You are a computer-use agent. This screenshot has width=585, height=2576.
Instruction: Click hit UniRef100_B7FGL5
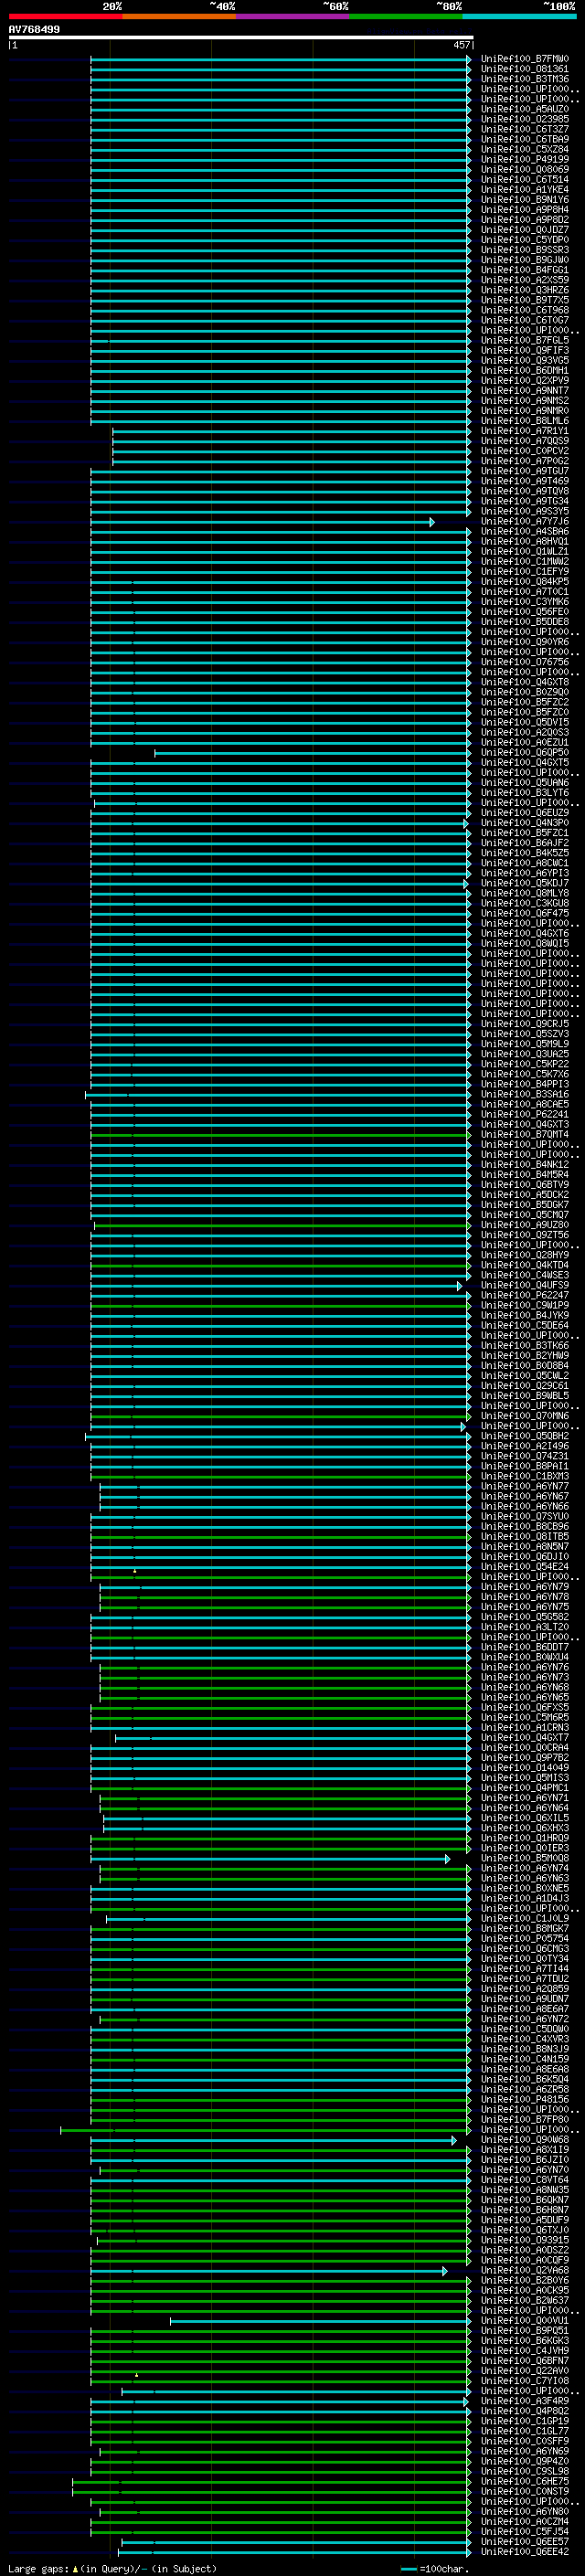525,340
